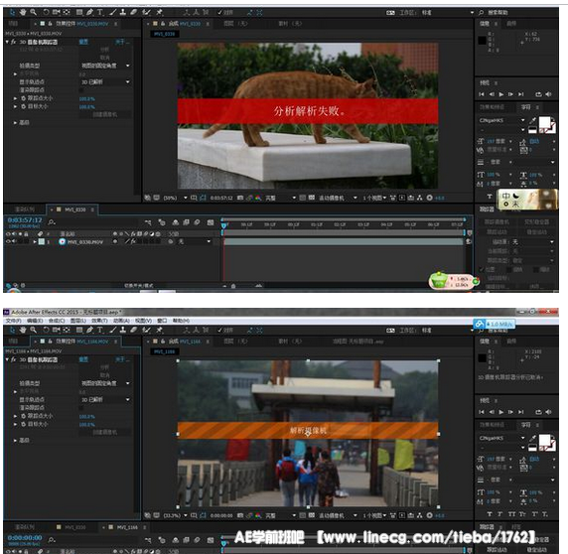
Task: Click the layer search field in MVI_0330 timeline
Action: [x=94, y=222]
